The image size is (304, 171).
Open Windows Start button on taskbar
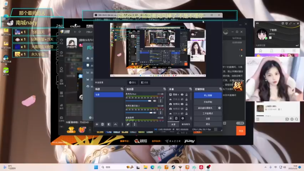tap(96, 167)
